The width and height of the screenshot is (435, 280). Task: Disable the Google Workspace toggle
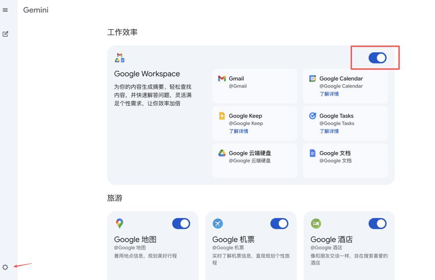pos(377,58)
